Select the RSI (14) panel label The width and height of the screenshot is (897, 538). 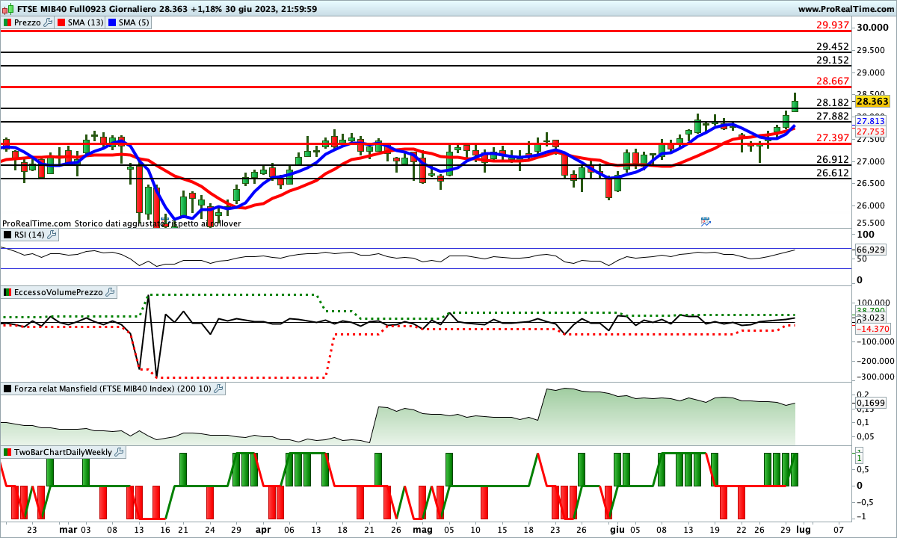(29, 235)
